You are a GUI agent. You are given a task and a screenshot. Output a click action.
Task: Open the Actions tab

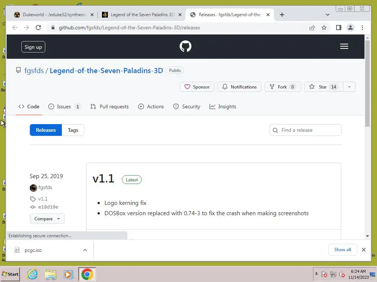point(151,107)
